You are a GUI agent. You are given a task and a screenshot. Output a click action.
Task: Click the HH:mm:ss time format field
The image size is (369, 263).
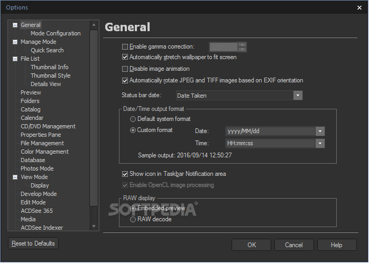(x=270, y=143)
